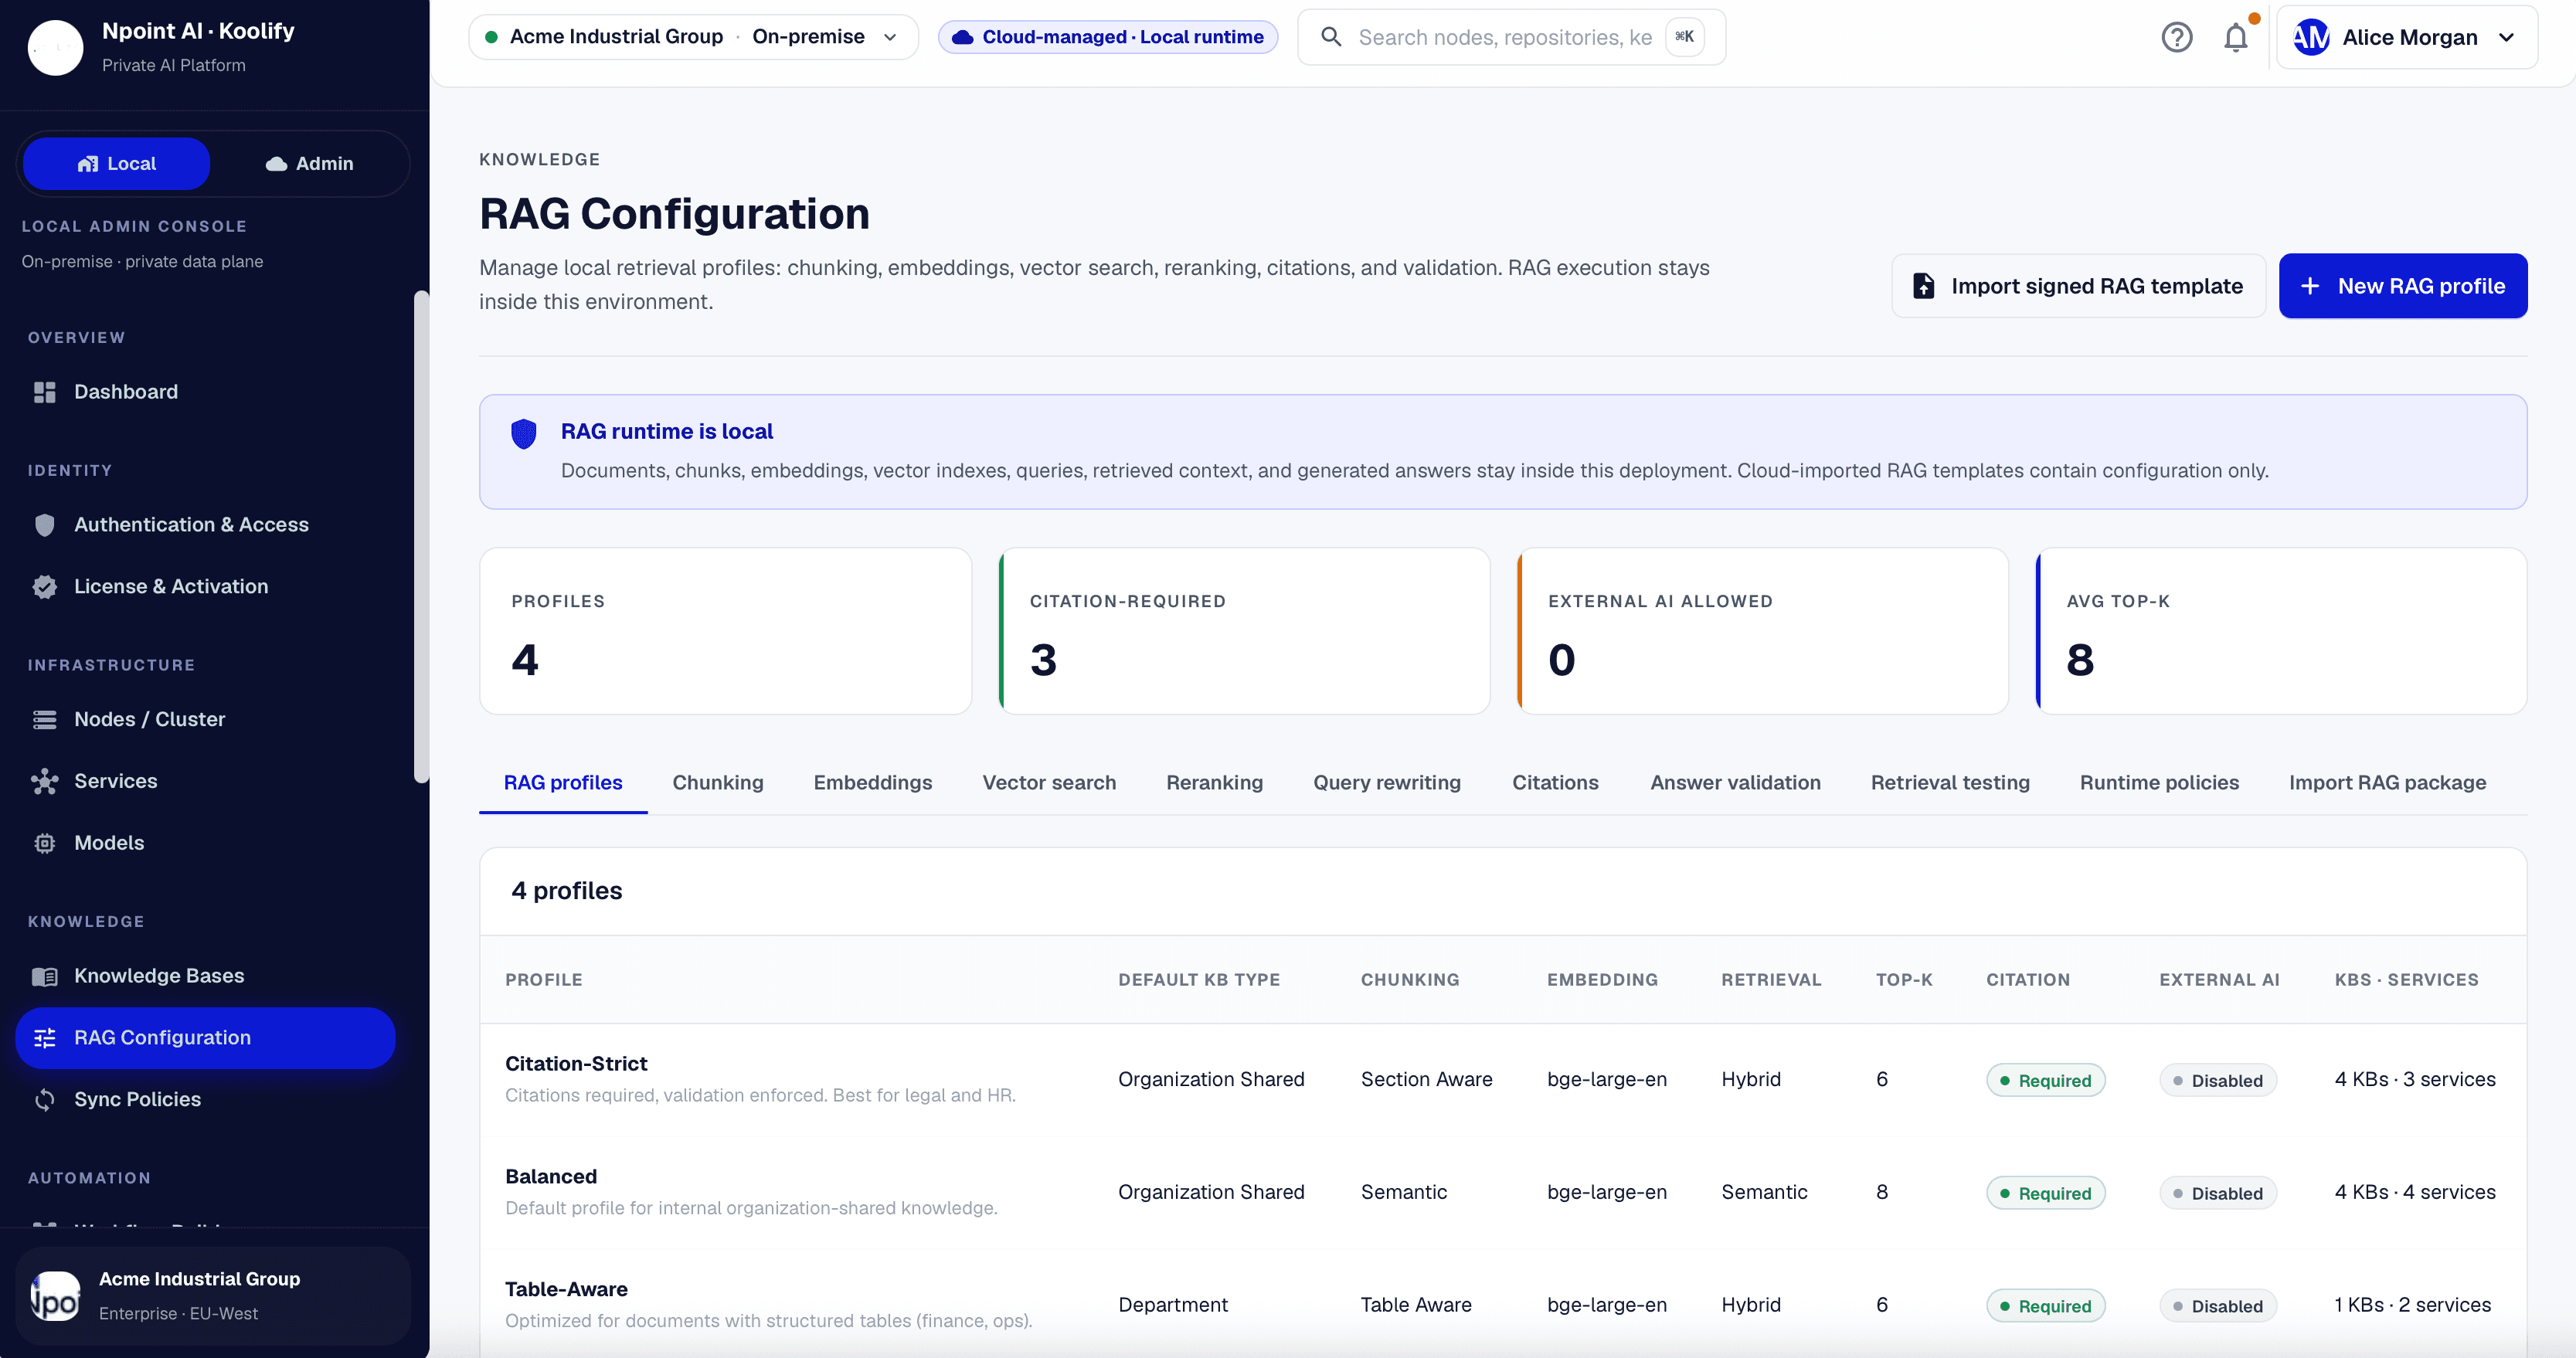The width and height of the screenshot is (2576, 1358).
Task: Click the cloud icon in Cloud-managed badge
Action: point(962,37)
